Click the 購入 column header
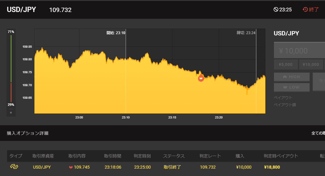Viewport: 325px width, 176px height. coord(240,156)
